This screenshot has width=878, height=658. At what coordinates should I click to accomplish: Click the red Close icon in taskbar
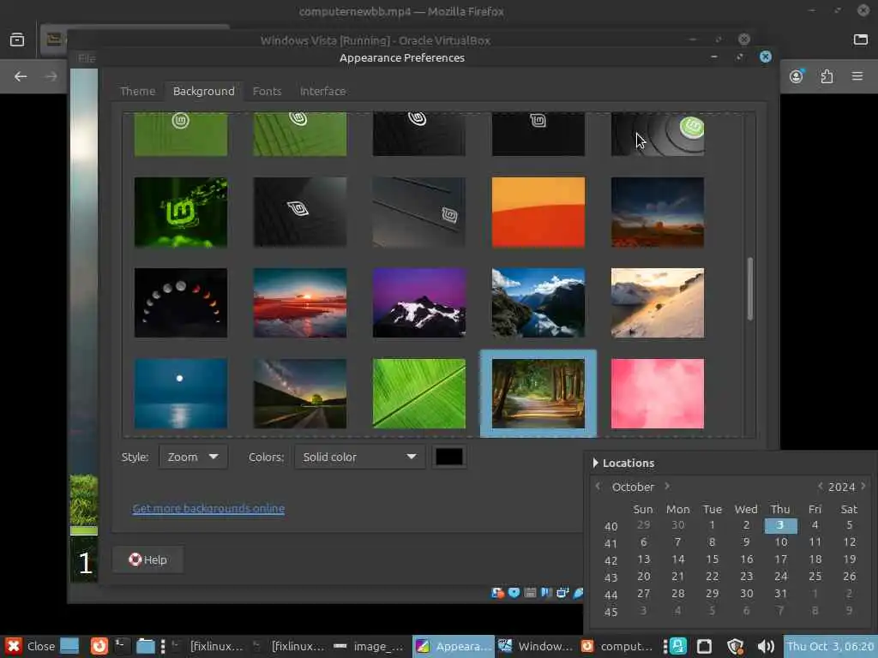pyautogui.click(x=14, y=646)
